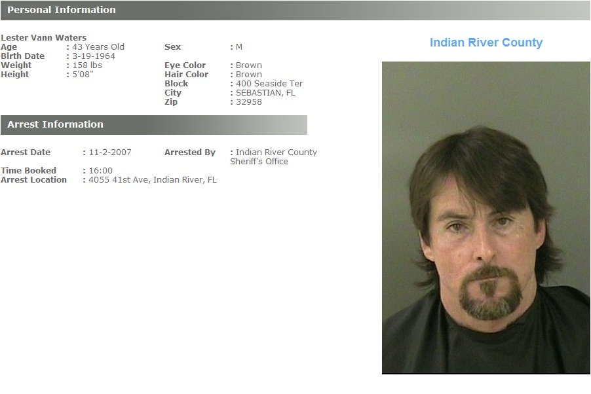Click the Sex field value M
The height and width of the screenshot is (394, 591).
239,47
